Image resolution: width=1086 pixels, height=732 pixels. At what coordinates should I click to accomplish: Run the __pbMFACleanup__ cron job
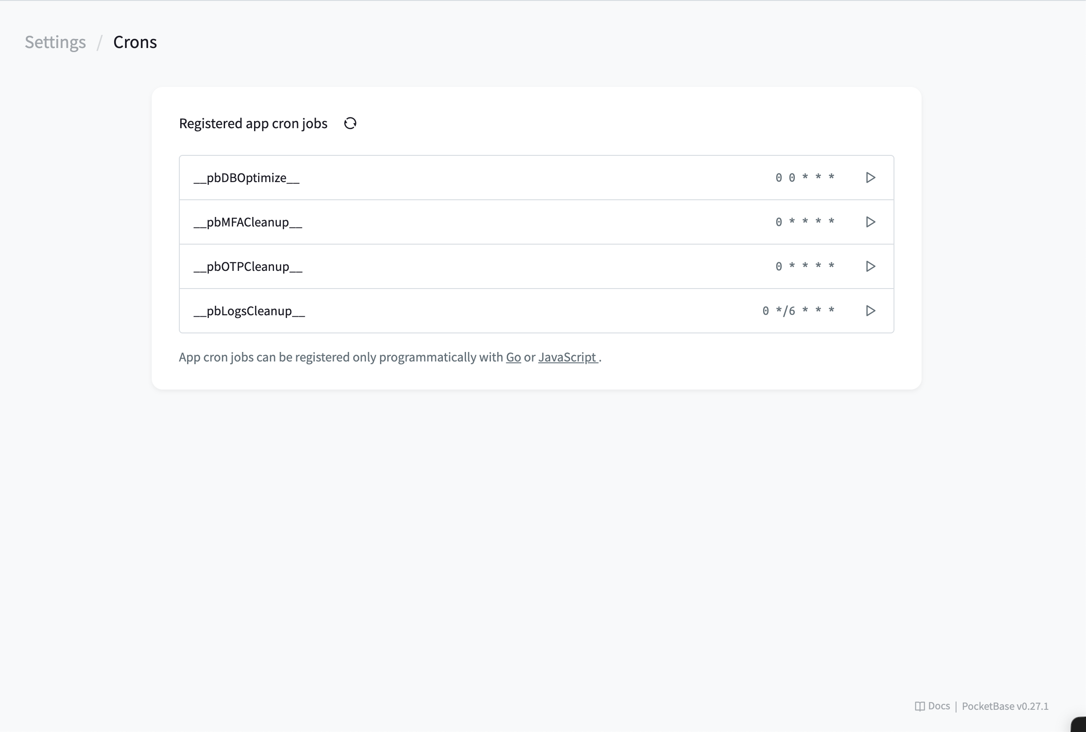[x=870, y=222]
